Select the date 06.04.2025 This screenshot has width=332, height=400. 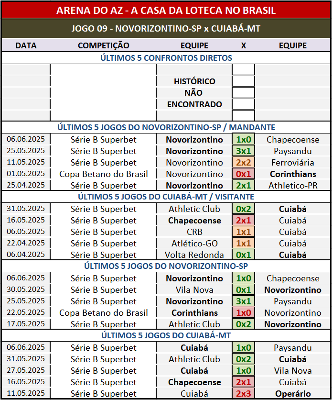click(x=26, y=255)
